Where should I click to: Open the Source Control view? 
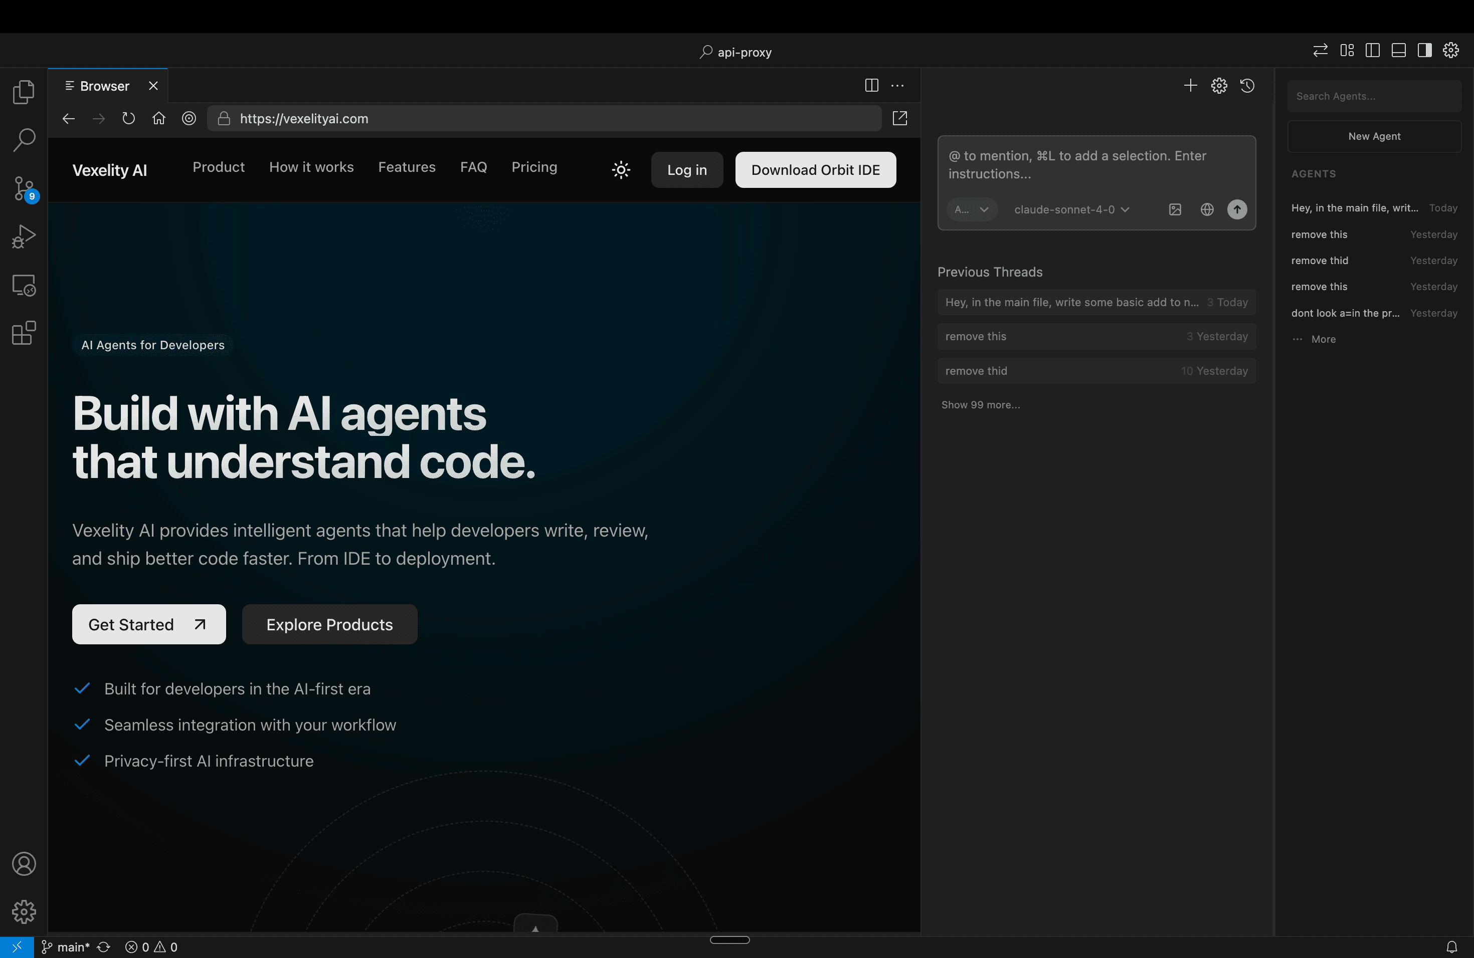[x=24, y=188]
